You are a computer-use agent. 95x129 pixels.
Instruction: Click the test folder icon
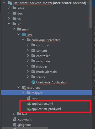19,114
